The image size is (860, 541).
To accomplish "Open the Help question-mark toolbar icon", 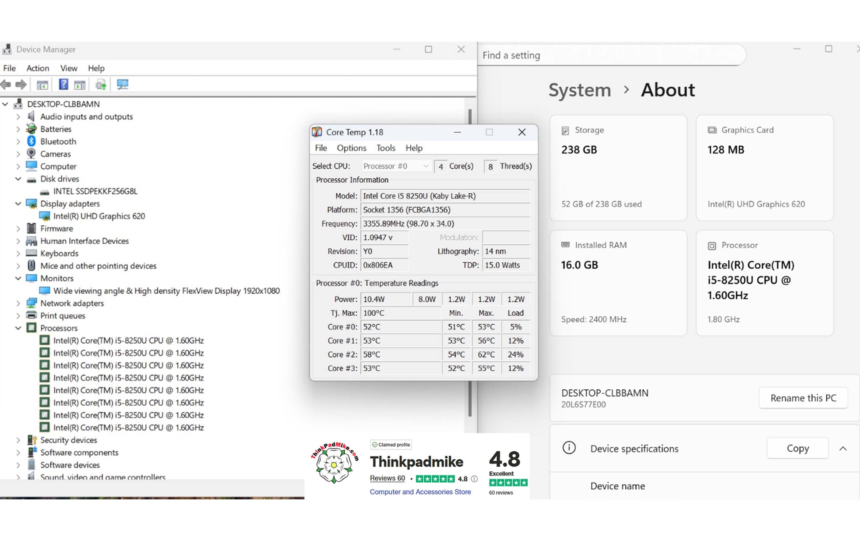I will [x=63, y=84].
